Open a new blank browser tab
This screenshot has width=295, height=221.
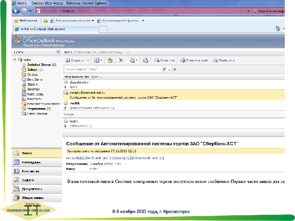[x=103, y=29]
